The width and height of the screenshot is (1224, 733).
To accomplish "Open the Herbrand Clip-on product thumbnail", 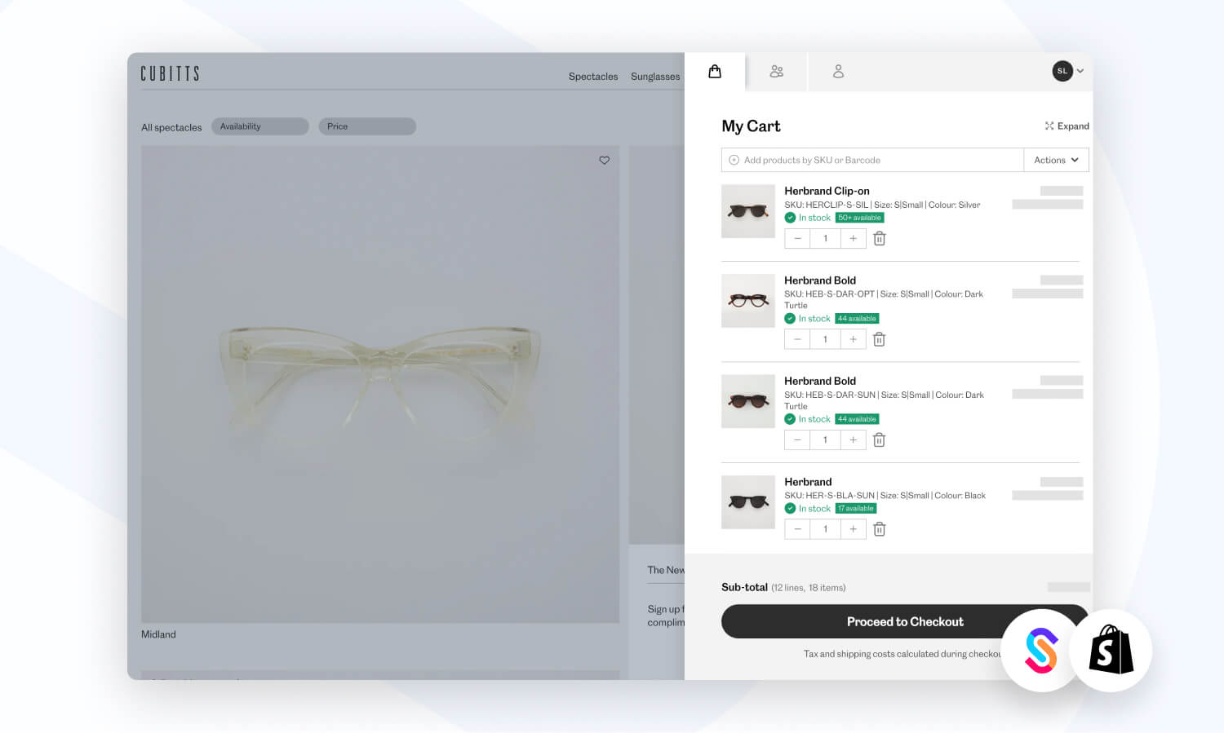I will (x=747, y=211).
